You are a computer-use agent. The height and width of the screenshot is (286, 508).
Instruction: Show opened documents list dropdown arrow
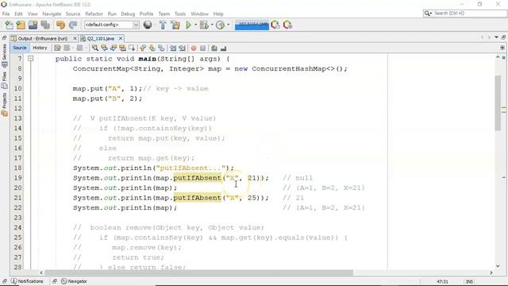496,37
